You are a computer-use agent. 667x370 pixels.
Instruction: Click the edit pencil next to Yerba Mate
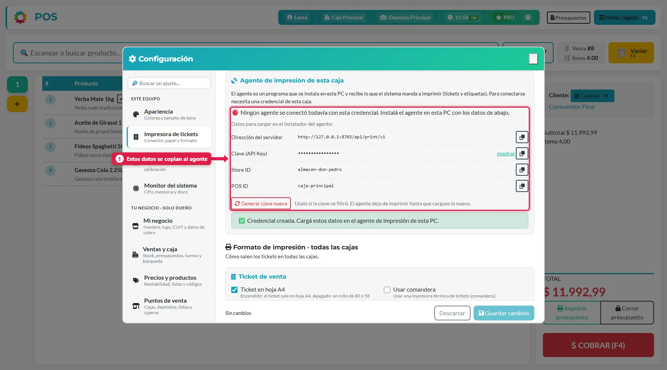point(120,99)
